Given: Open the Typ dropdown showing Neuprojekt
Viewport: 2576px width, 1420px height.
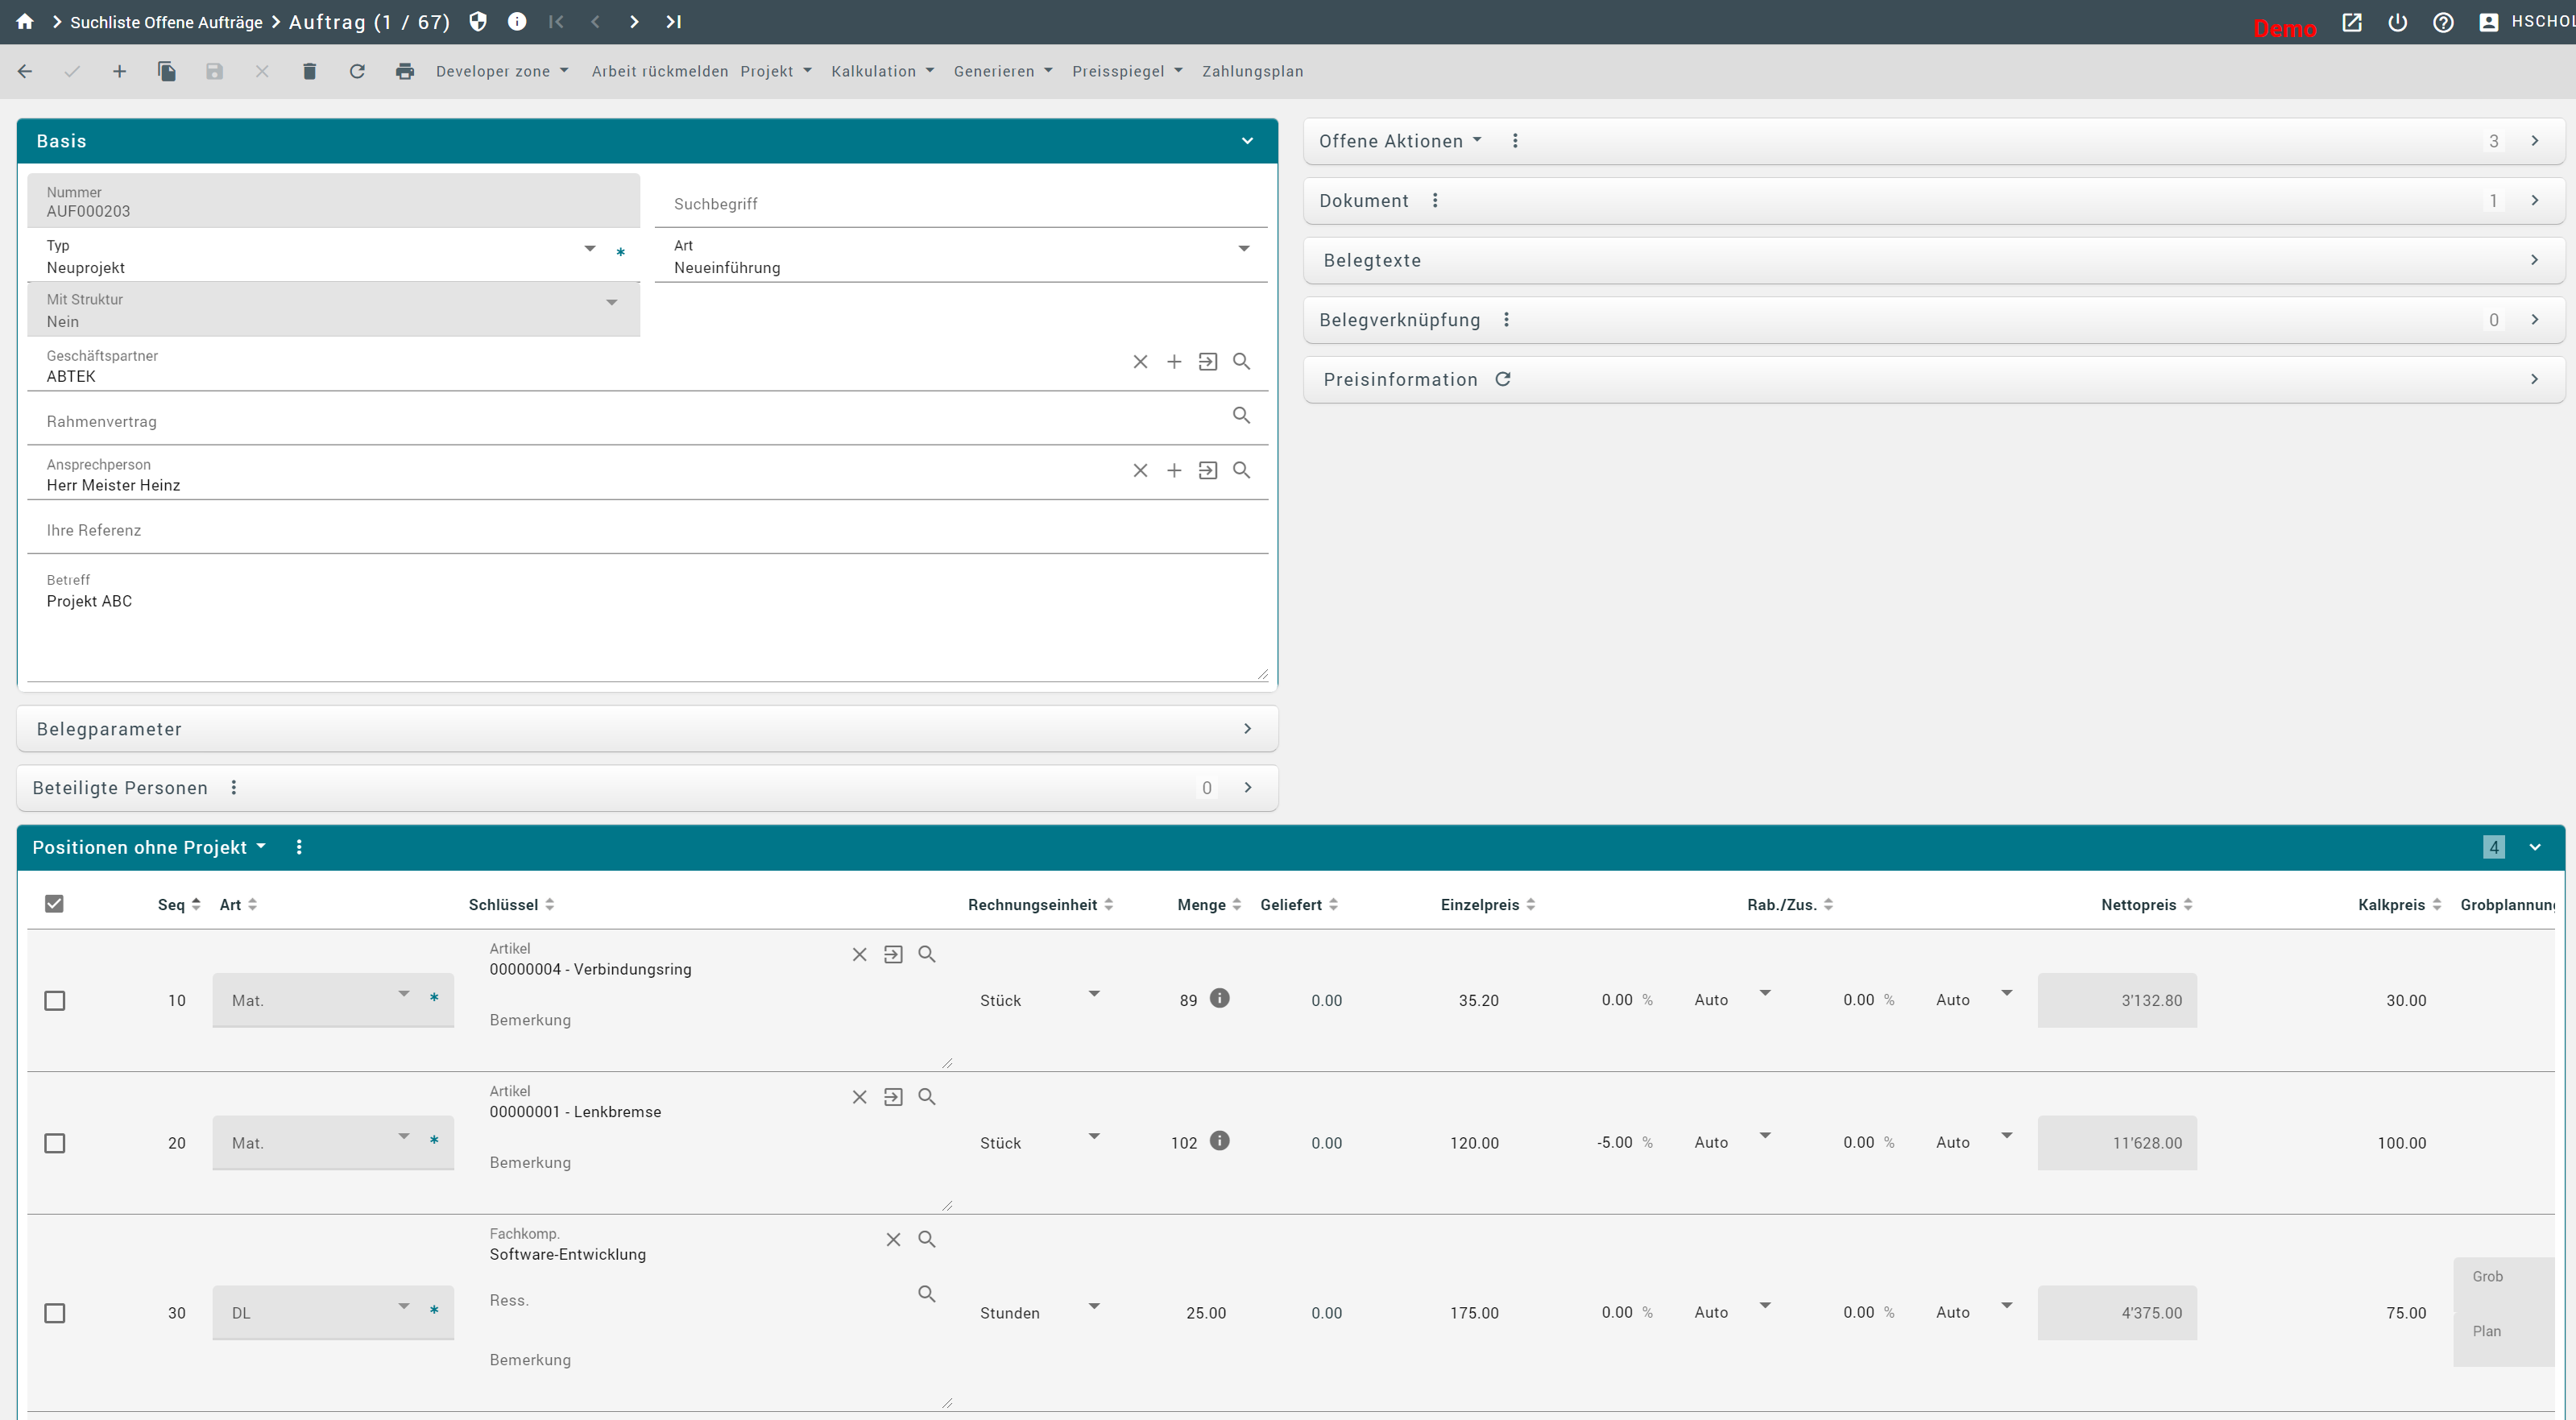Looking at the screenshot, I should [589, 249].
